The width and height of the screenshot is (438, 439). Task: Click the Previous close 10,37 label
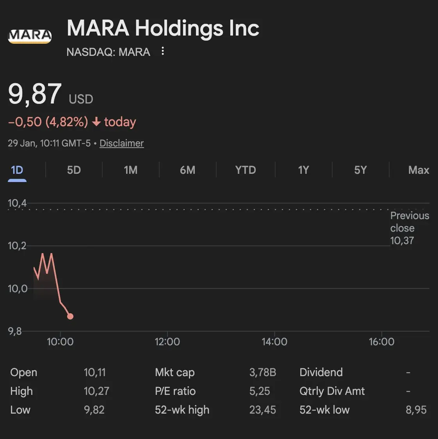(x=409, y=228)
